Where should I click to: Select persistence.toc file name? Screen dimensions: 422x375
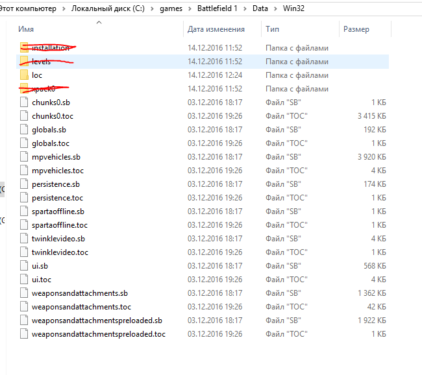coord(57,198)
